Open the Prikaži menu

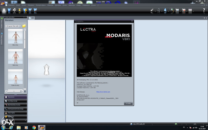point(24,5)
